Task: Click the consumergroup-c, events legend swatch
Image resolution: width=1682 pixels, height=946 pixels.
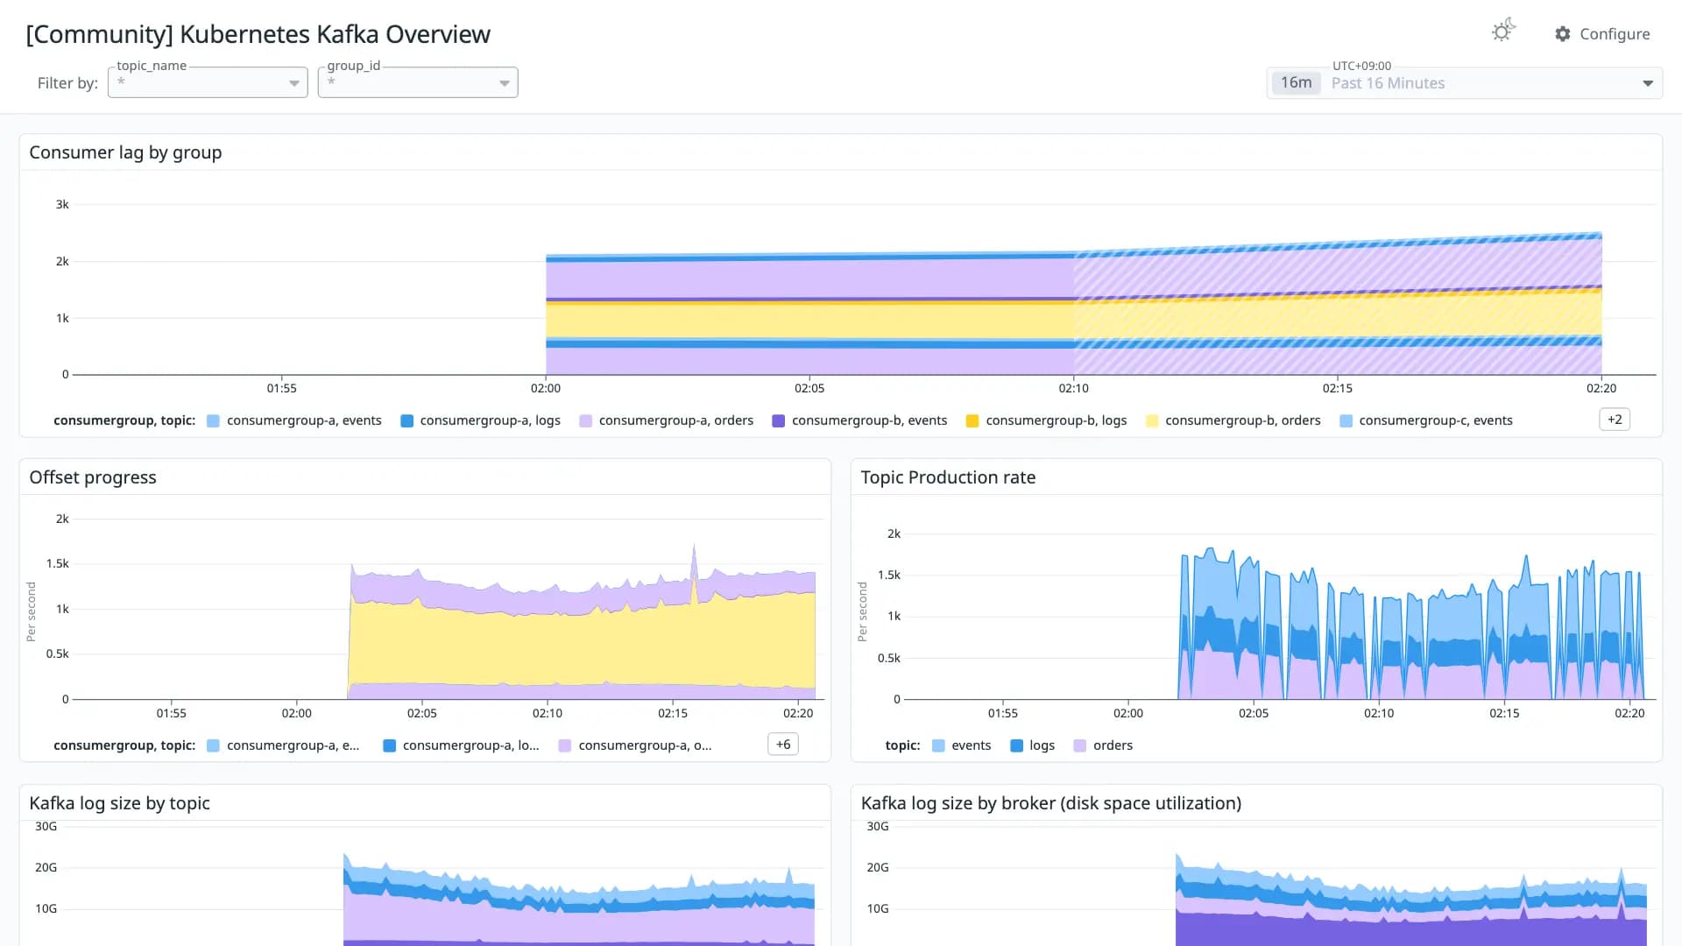Action: click(x=1346, y=421)
